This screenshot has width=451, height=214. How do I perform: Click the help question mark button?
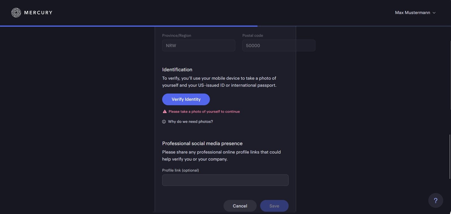point(435,201)
